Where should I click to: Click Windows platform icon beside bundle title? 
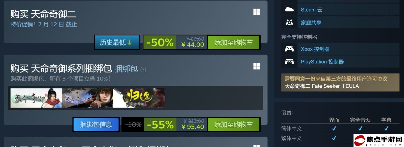click(257, 66)
